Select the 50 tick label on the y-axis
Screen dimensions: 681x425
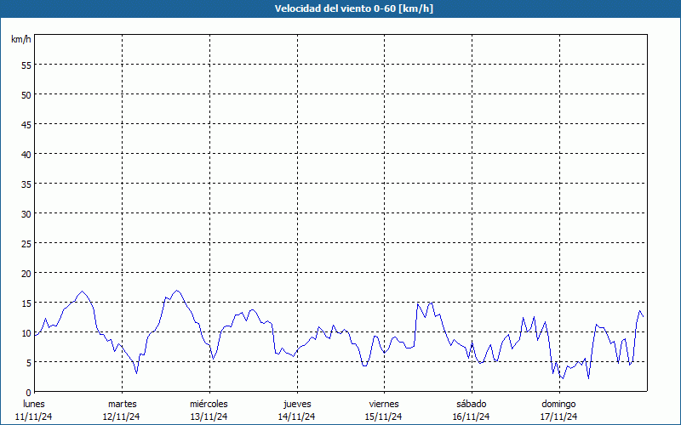26,94
